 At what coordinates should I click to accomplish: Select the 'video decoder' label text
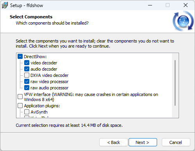point(44,63)
